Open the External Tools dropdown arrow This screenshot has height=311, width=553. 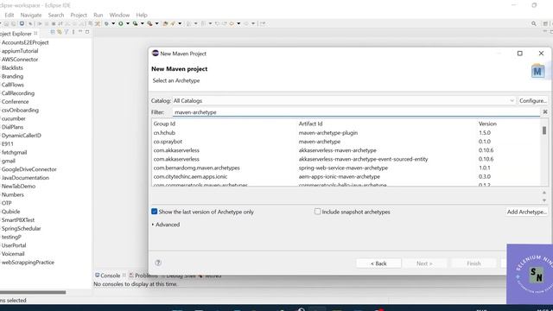[157, 23]
